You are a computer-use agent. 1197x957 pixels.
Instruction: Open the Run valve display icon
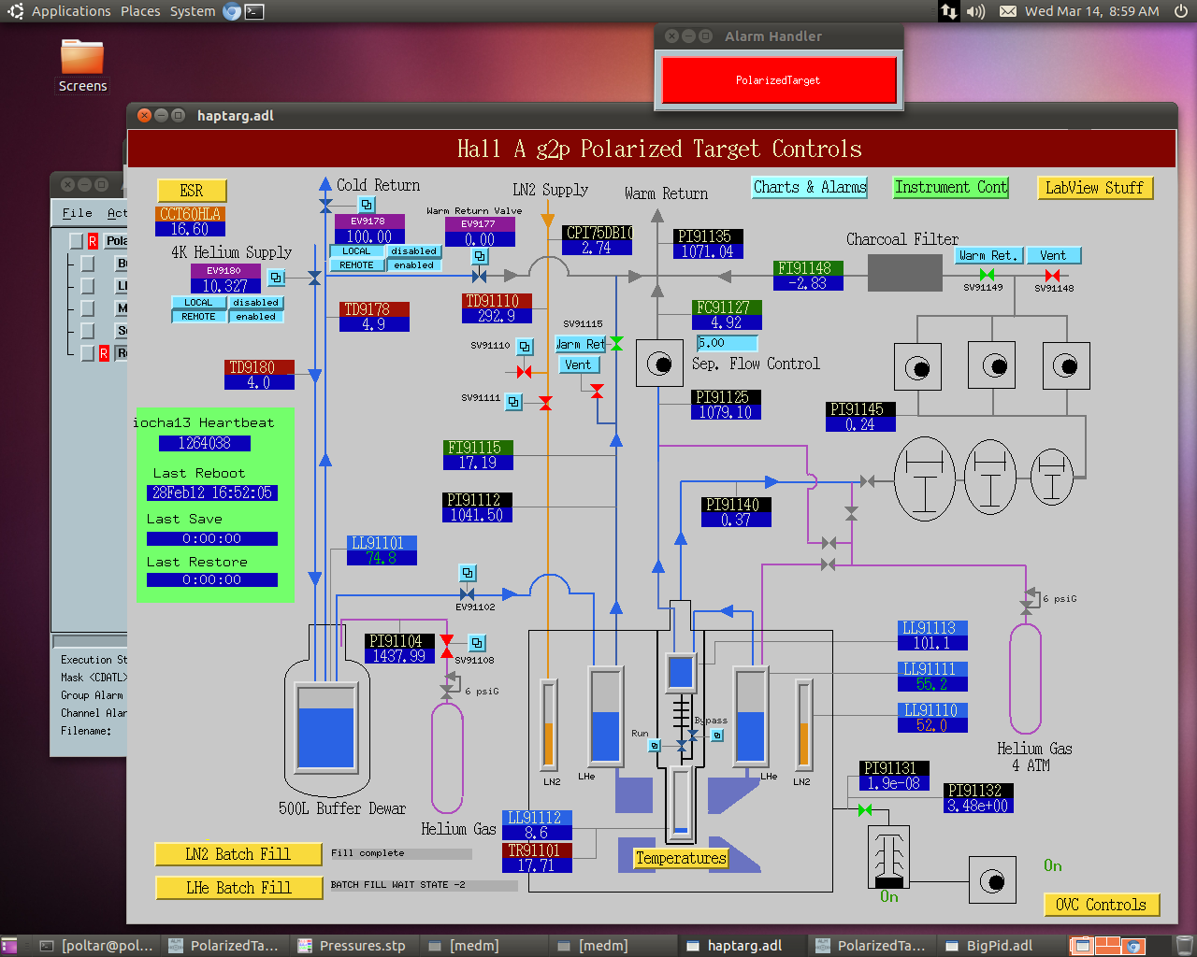pos(655,745)
